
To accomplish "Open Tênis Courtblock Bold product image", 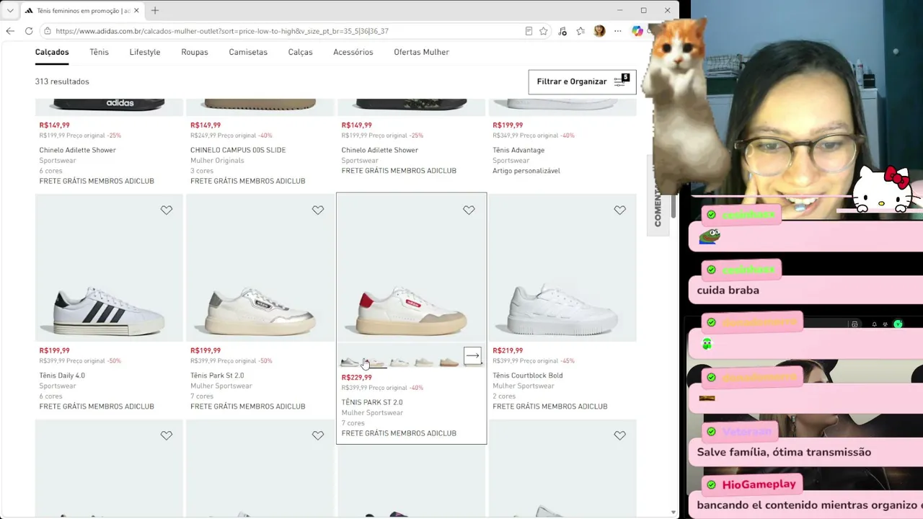I will point(562,268).
